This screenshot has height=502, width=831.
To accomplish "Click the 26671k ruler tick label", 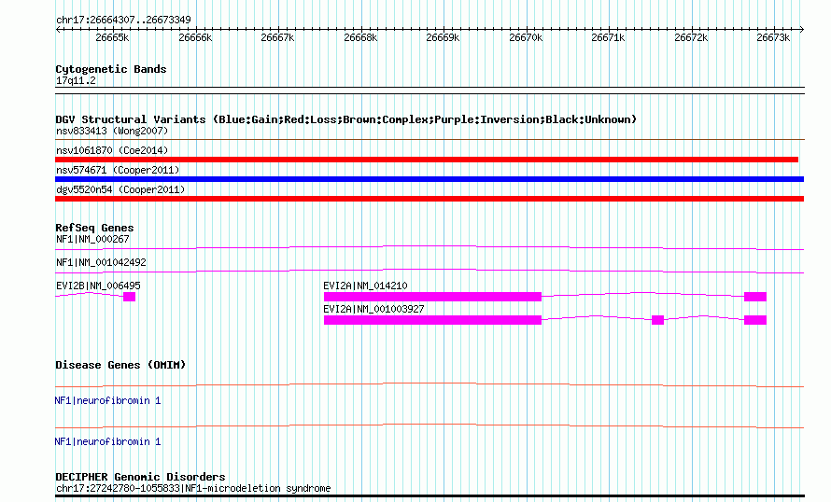I will 608,37.
